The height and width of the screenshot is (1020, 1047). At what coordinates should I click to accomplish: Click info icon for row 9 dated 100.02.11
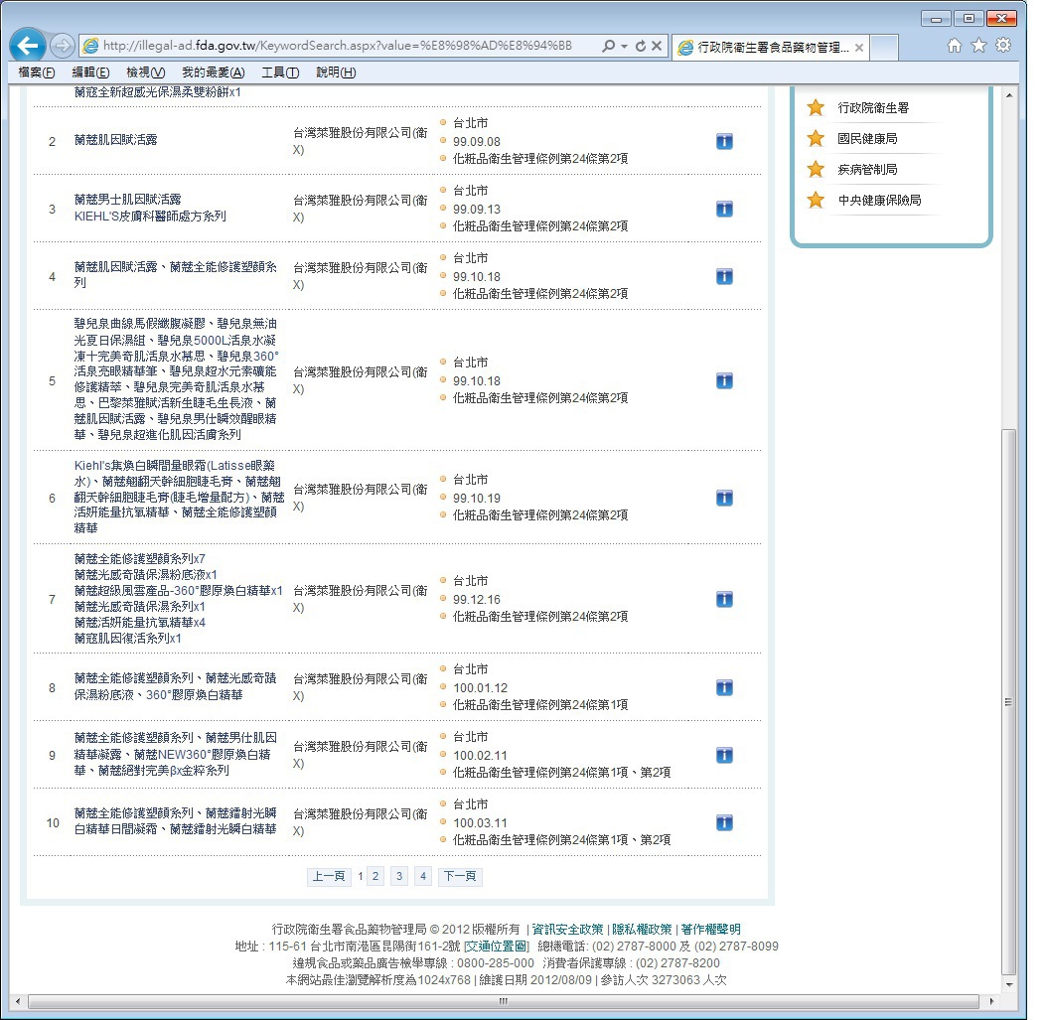[724, 755]
